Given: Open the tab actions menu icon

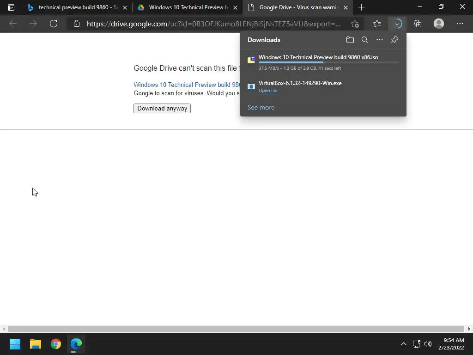Looking at the screenshot, I should coord(11,7).
